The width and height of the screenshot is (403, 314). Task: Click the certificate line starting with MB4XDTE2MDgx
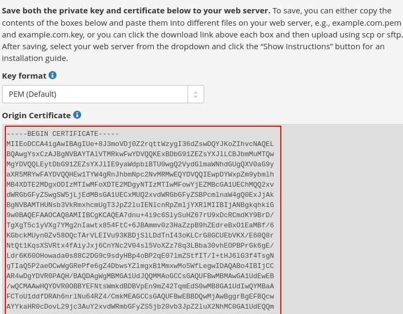click(x=140, y=185)
